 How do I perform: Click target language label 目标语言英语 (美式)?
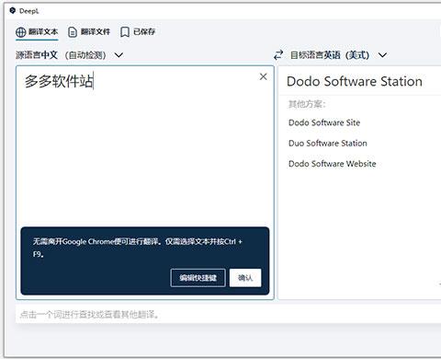[330, 55]
